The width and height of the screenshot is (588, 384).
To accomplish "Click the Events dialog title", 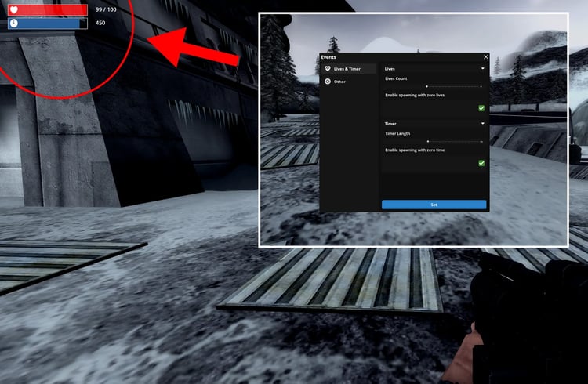I will click(328, 57).
